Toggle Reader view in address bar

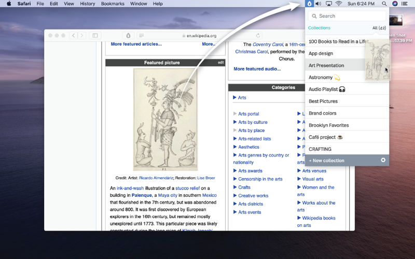pos(141,36)
